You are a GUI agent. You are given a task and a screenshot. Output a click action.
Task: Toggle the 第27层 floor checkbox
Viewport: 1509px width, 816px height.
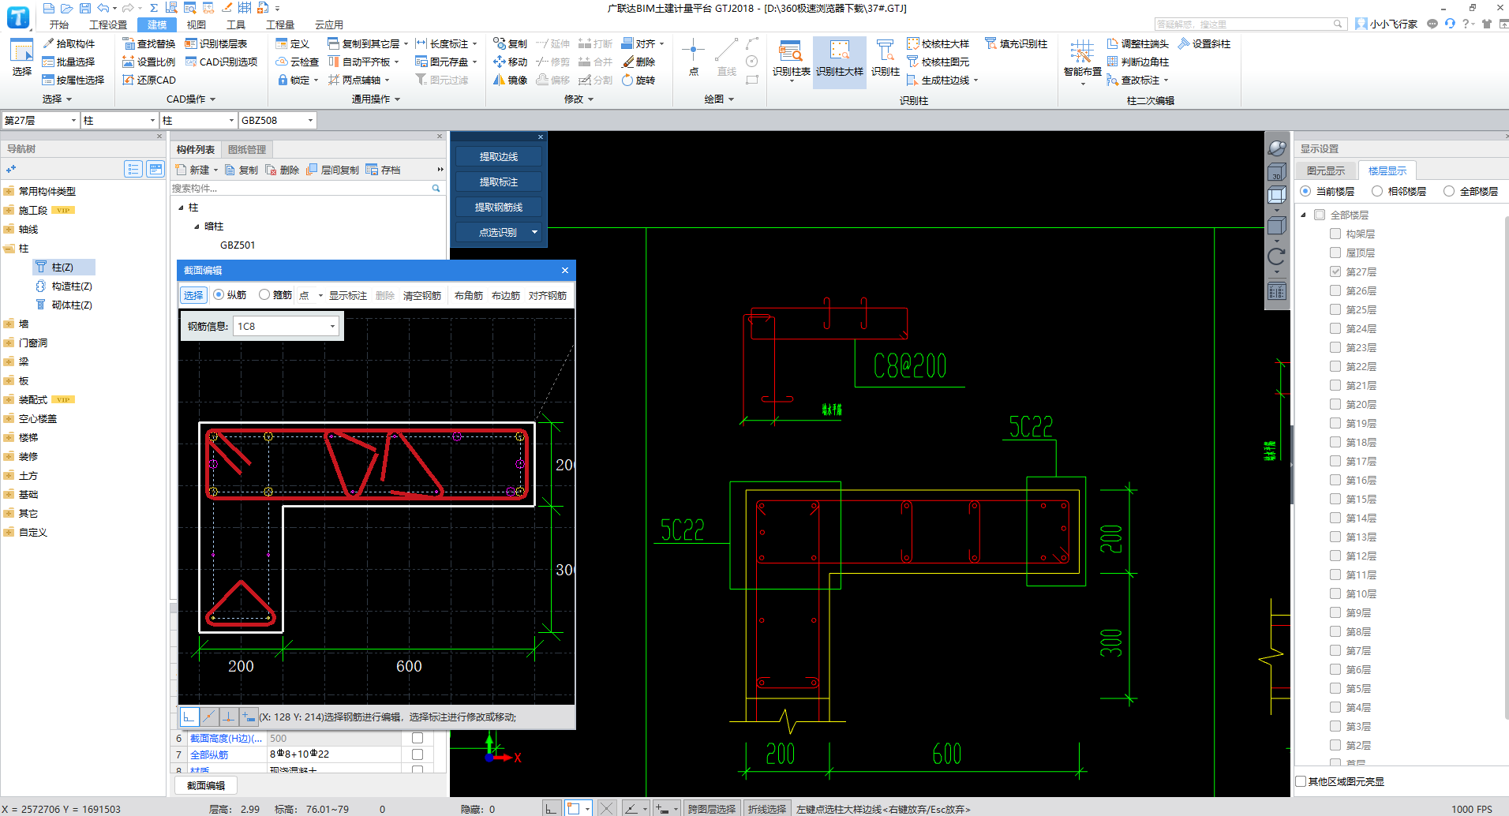click(x=1335, y=271)
